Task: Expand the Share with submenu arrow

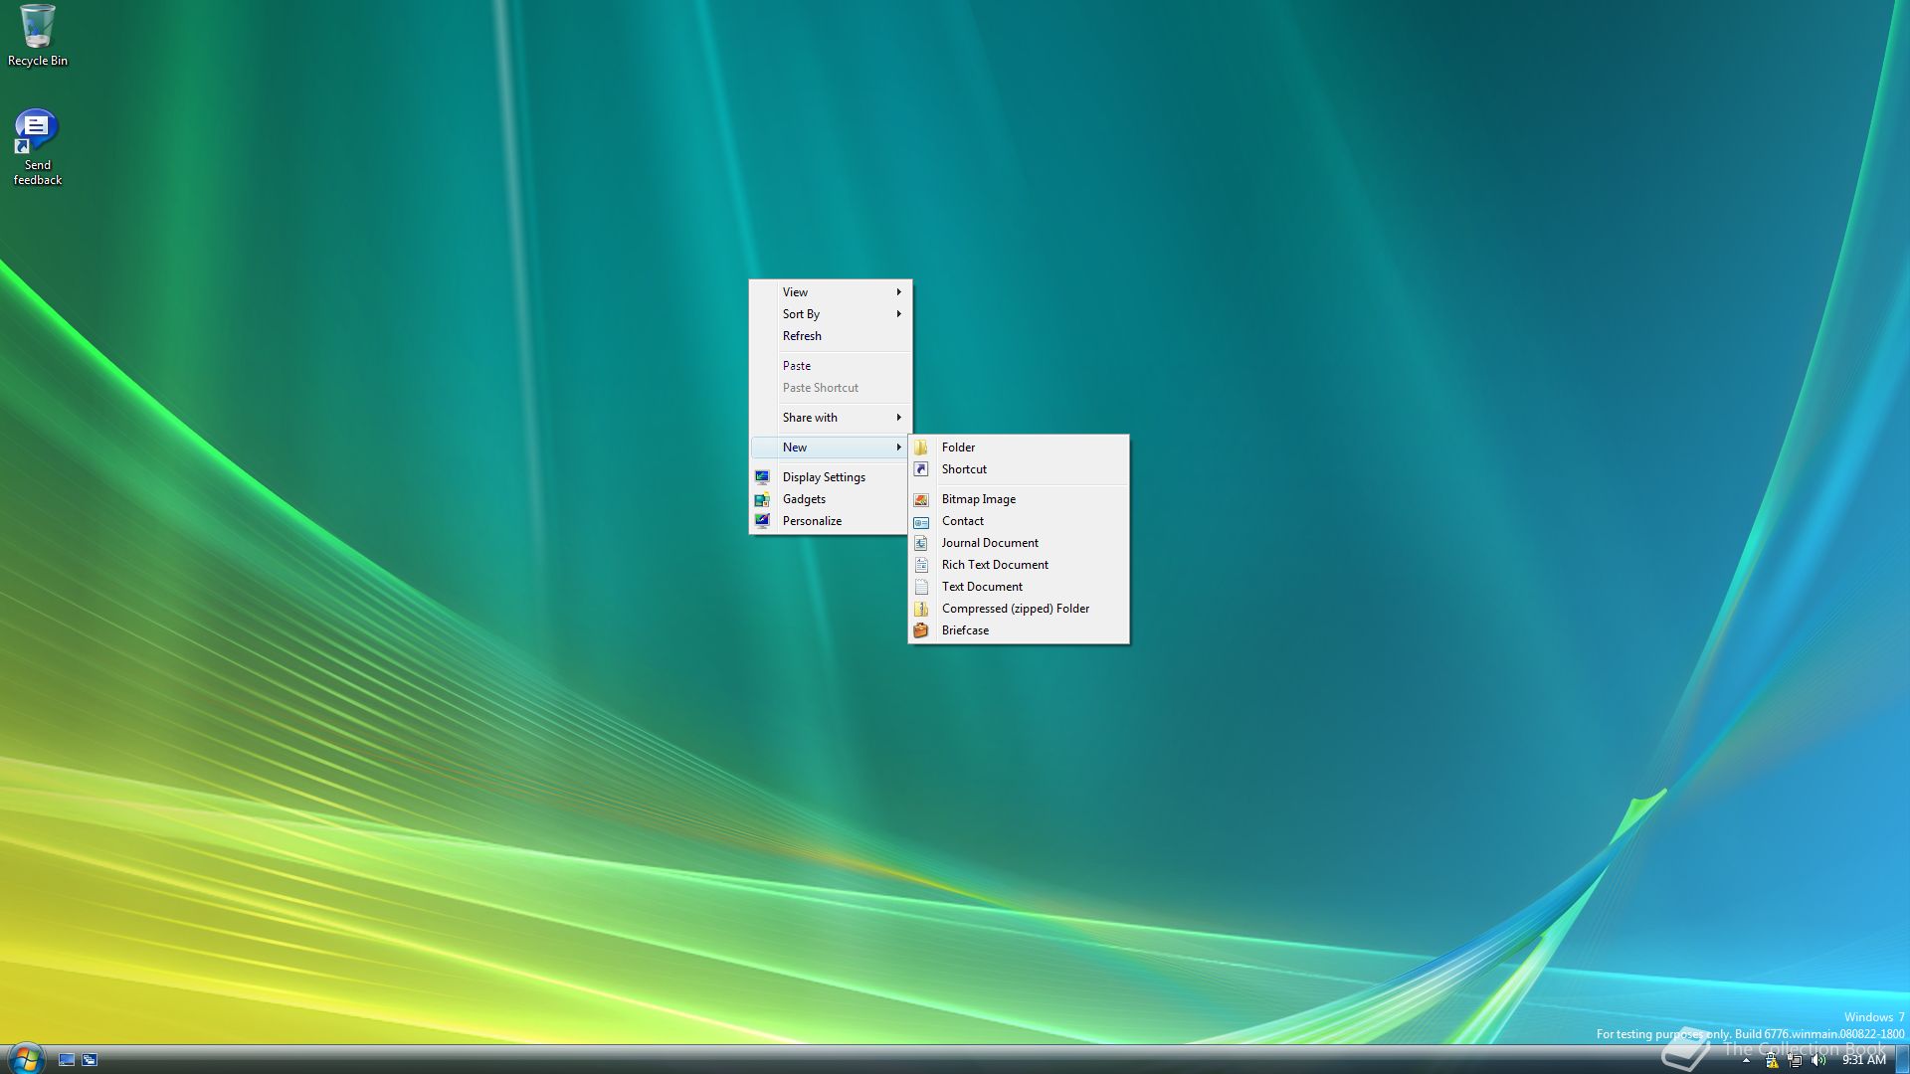Action: point(898,418)
